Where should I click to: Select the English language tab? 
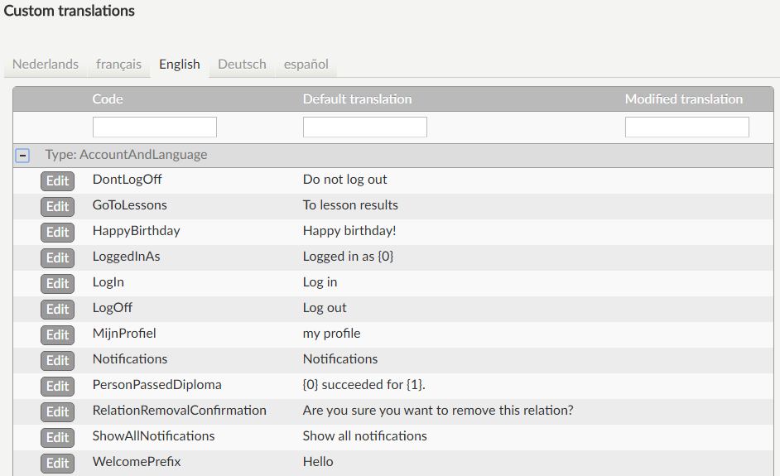pos(180,64)
